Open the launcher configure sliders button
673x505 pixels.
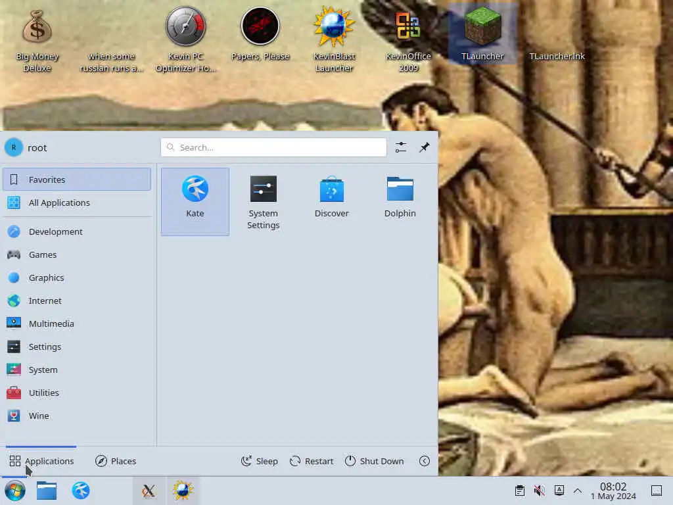pos(401,147)
